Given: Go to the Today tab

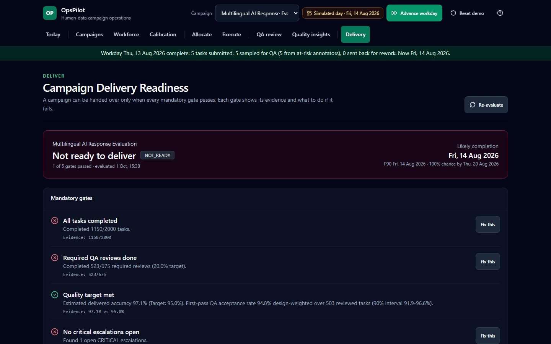Looking at the screenshot, I should coord(53,34).
